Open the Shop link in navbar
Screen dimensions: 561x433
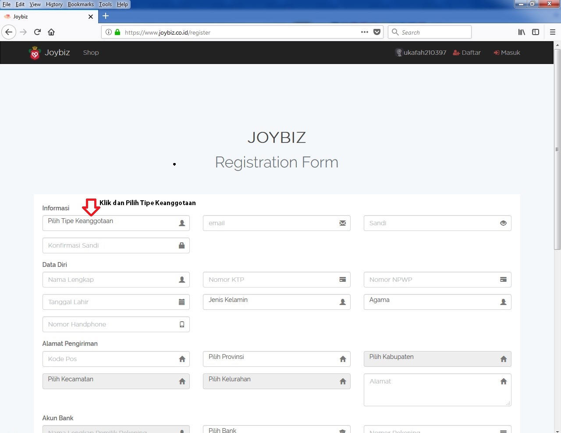[x=91, y=53]
